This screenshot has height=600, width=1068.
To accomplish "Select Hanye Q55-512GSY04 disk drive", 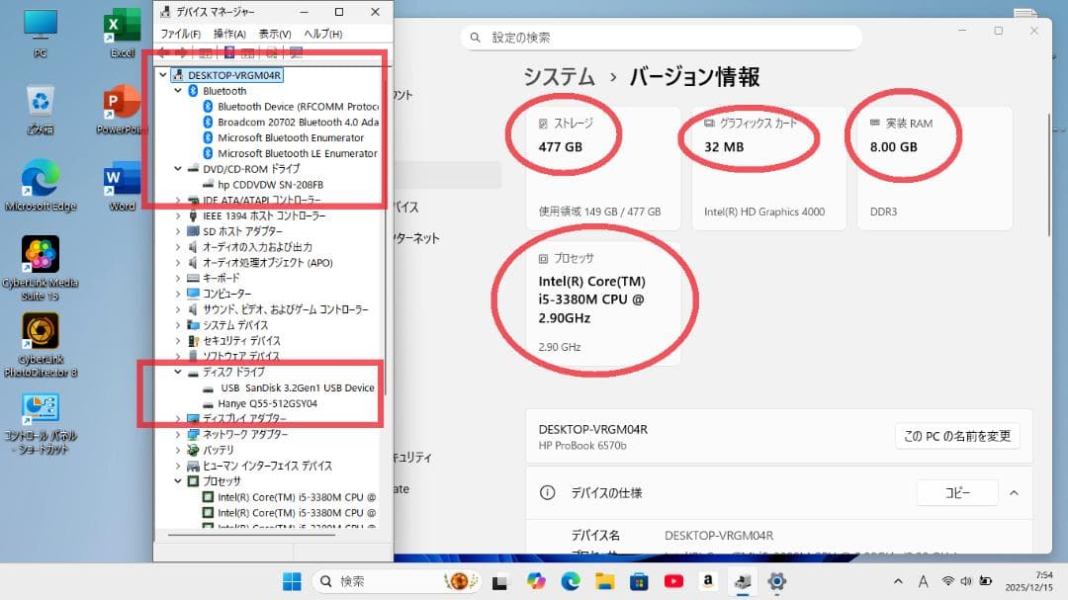I will pyautogui.click(x=267, y=403).
